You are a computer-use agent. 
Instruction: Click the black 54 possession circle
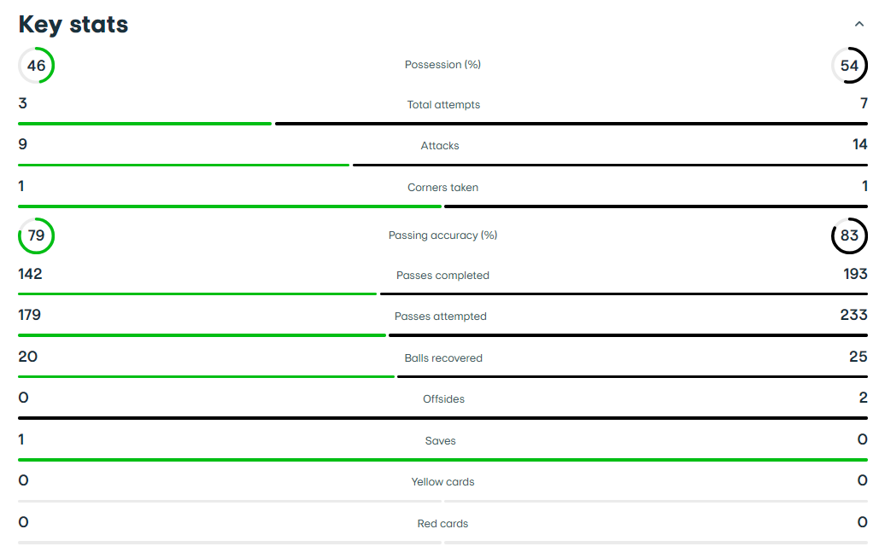(849, 66)
